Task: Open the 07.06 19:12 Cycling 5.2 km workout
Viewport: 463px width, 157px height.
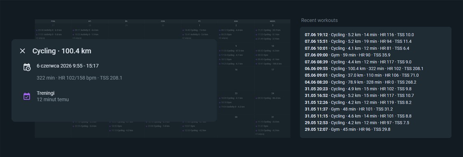Action: [359, 35]
